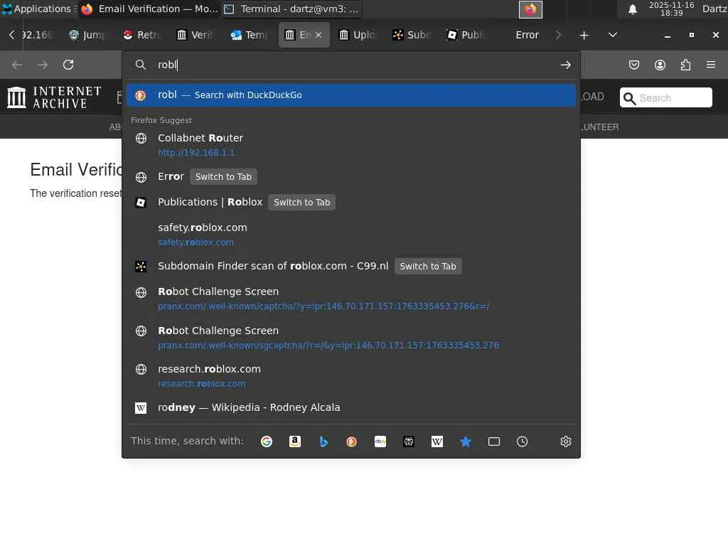
Task: Click the search-engine icon next to ebay
Action: [x=409, y=441]
